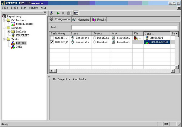Click the Test description input field
This screenshot has width=182, height=127.
(x=125, y=27)
